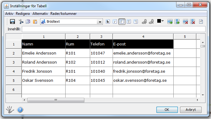
Task: Select right text alignment
Action: 136,21
